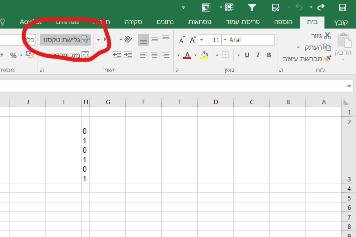Open the Fill Color dropdown arrow

pos(195,55)
